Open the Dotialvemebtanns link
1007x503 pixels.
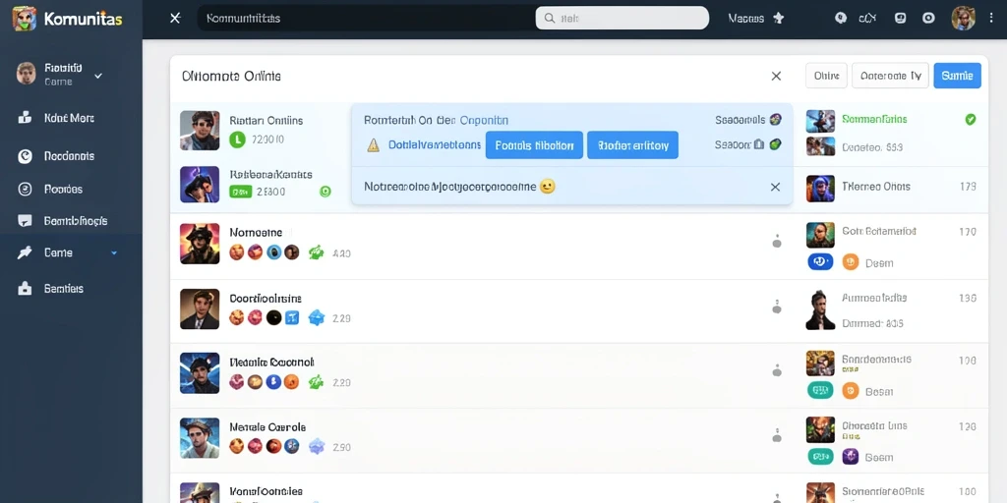coord(434,145)
